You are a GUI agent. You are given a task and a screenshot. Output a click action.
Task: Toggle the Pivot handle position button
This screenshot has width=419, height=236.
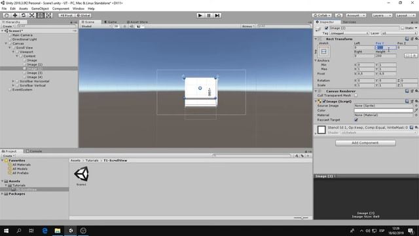point(66,16)
